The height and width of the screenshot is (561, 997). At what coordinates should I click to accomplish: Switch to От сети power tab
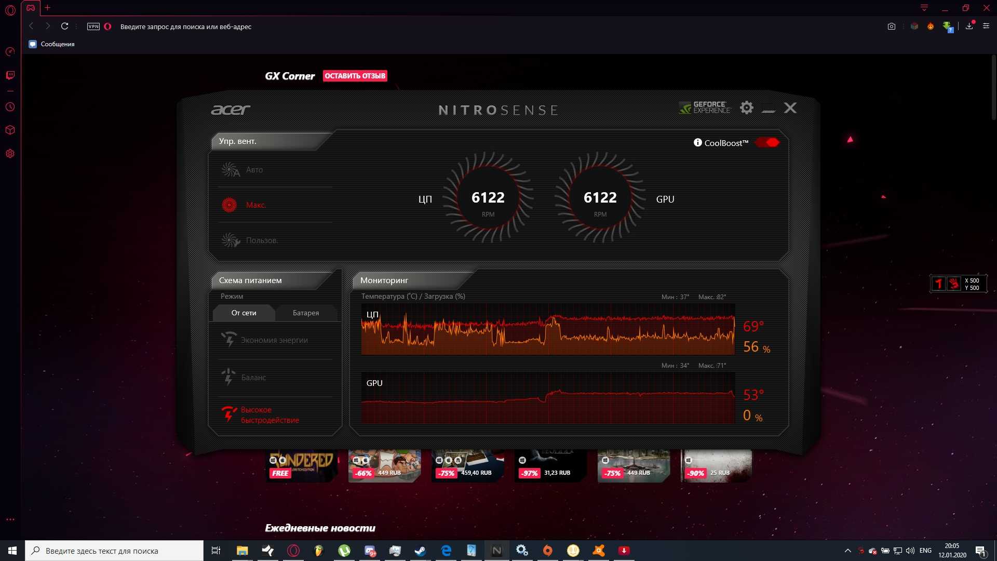click(244, 313)
